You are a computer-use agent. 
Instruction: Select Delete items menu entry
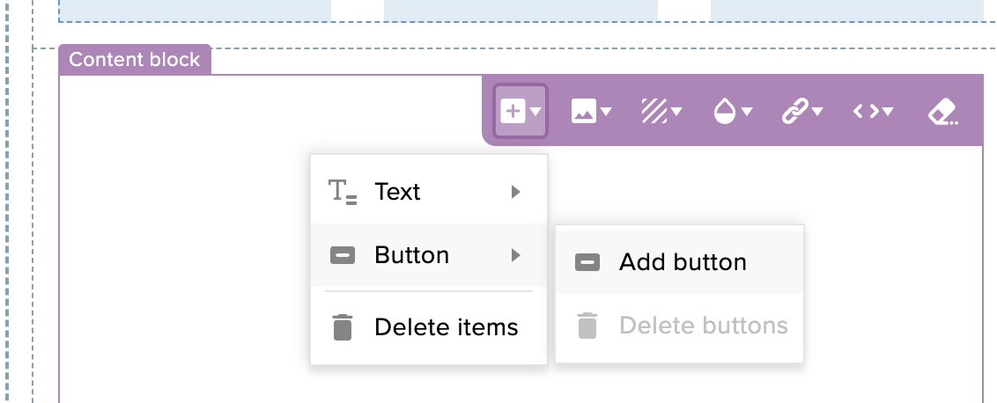(429, 326)
